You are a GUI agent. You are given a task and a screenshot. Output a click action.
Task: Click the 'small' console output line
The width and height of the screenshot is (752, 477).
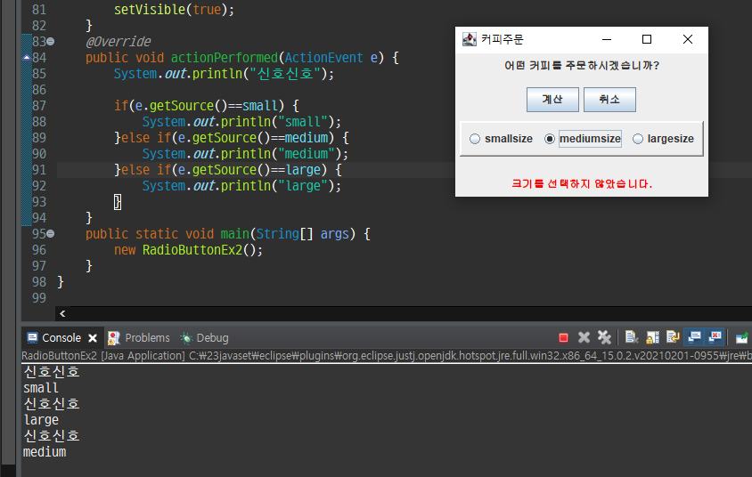click(41, 388)
